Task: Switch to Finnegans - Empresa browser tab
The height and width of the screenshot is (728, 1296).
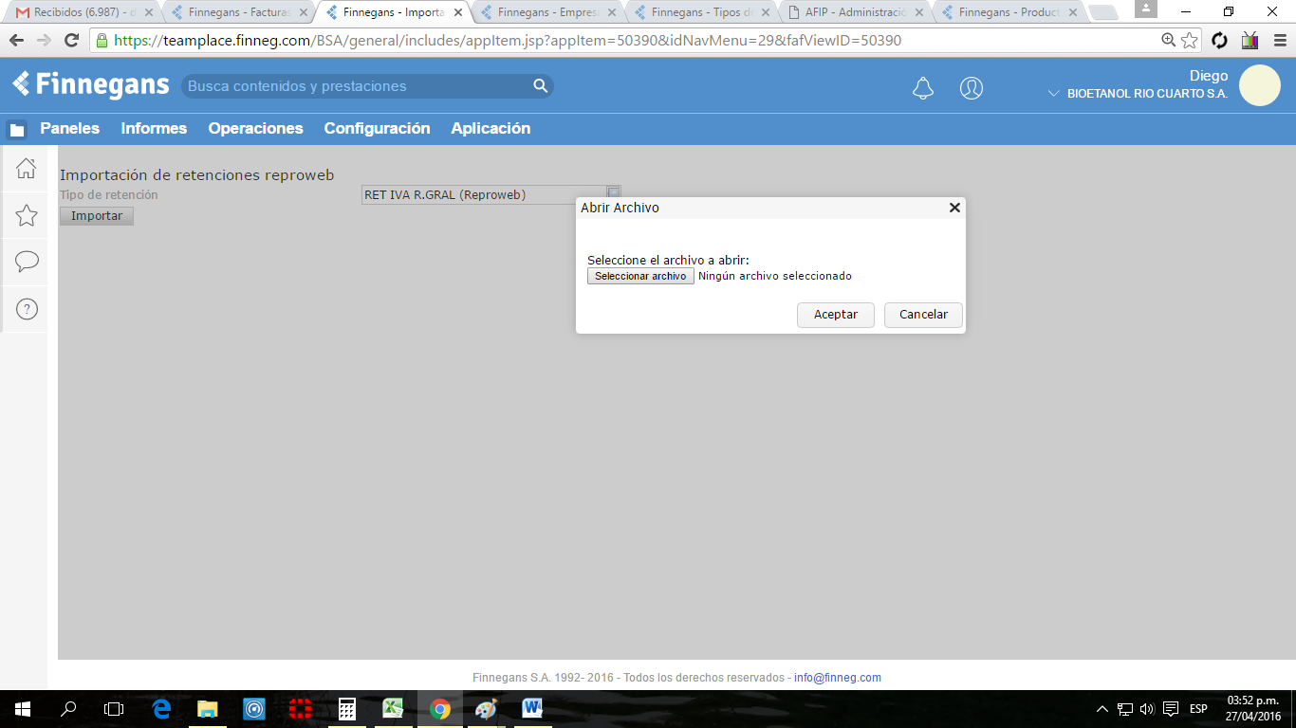Action: 549,12
